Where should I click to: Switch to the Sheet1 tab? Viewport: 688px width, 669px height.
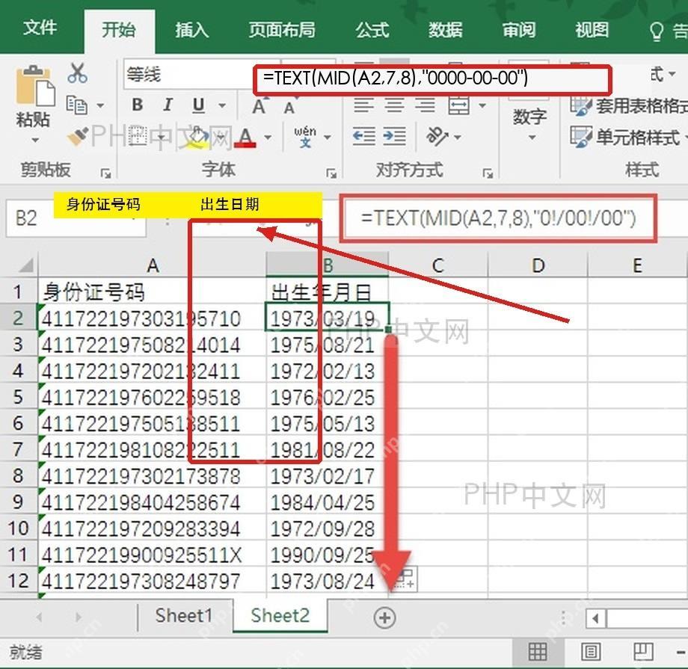pos(184,615)
